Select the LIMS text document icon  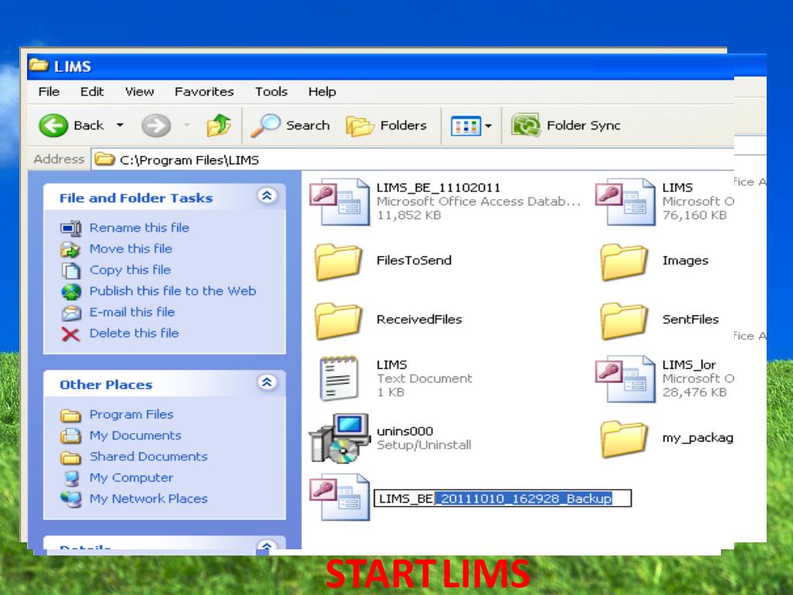[339, 378]
